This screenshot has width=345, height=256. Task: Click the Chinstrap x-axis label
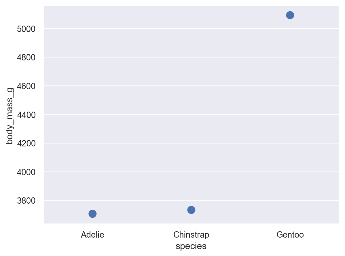(x=191, y=235)
